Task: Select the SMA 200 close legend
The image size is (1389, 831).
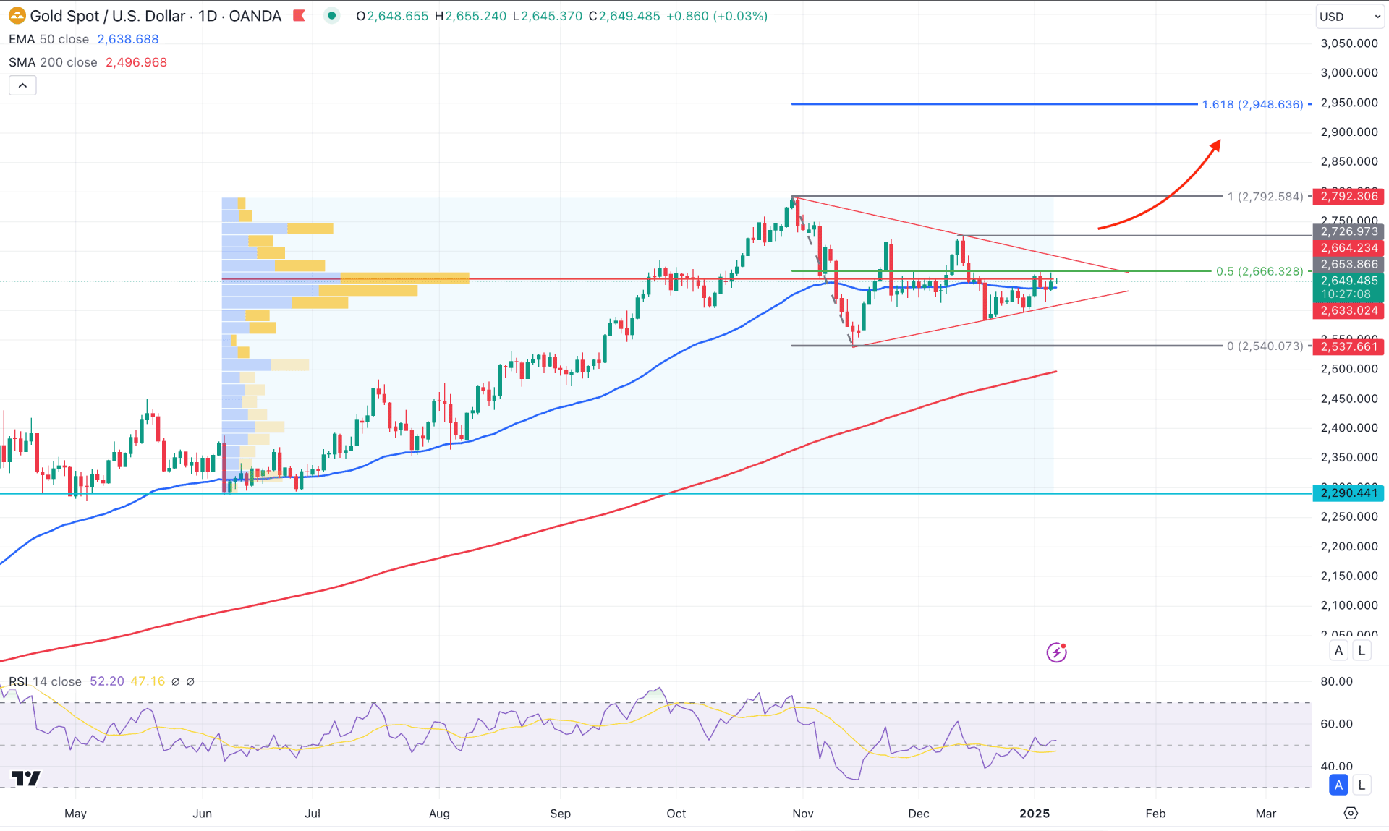Action: point(53,62)
